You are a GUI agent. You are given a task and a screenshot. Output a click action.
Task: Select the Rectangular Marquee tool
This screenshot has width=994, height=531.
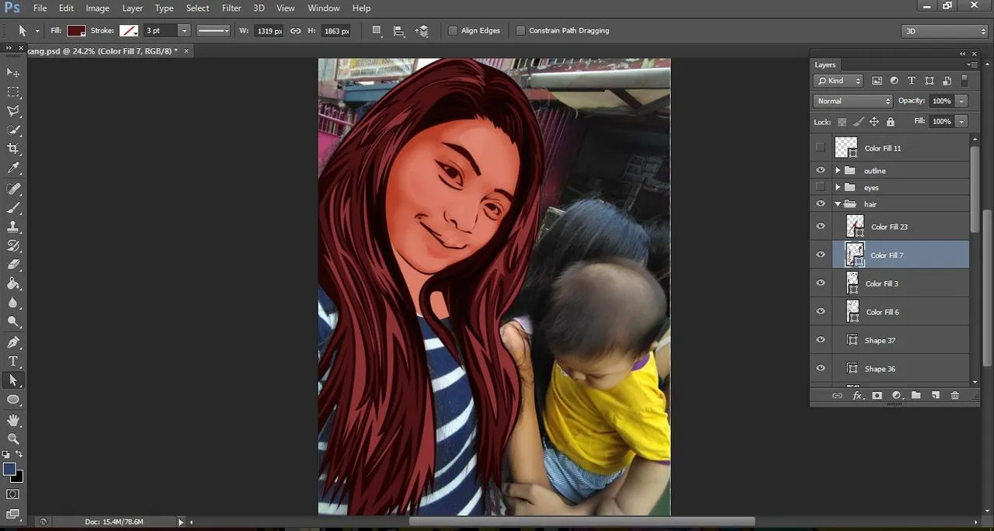coord(13,92)
